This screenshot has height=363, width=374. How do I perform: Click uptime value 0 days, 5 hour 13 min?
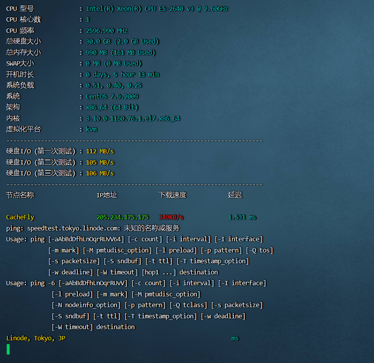click(x=123, y=74)
